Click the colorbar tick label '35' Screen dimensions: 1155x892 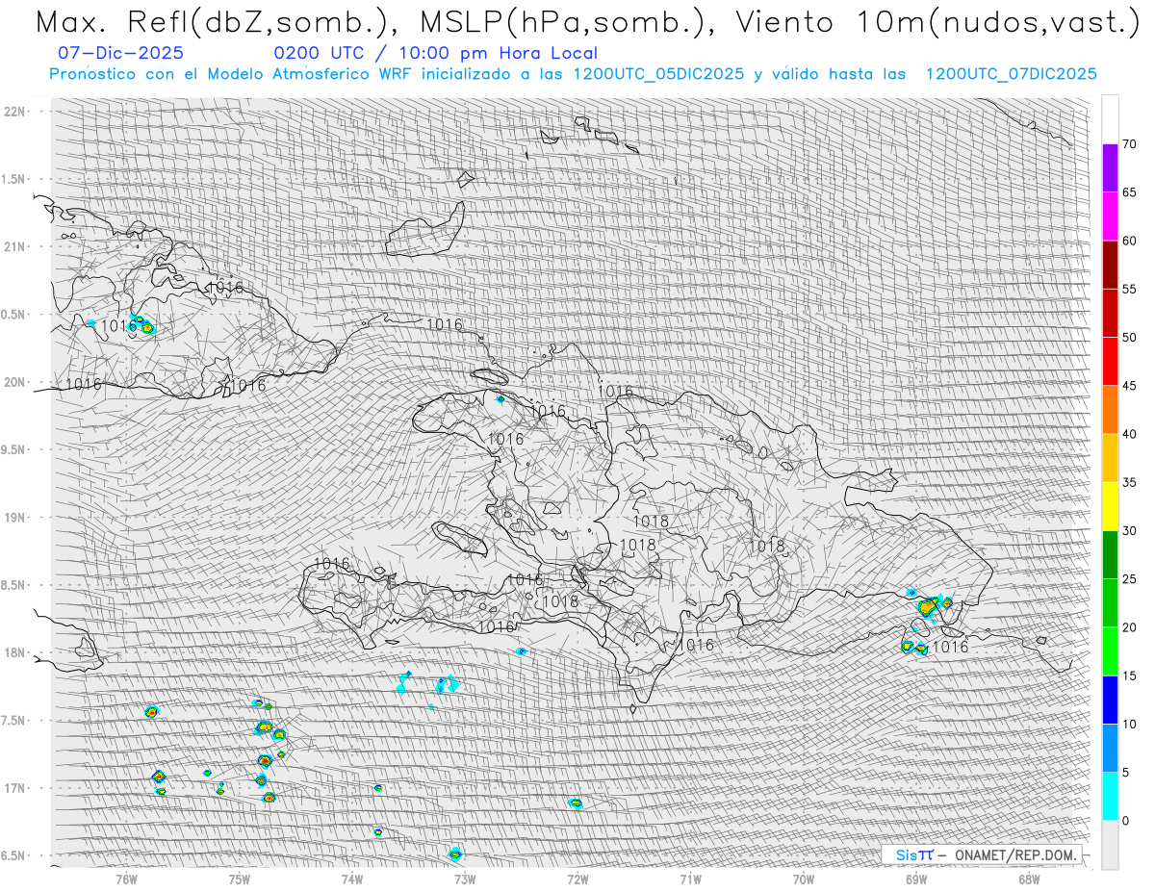[1129, 482]
